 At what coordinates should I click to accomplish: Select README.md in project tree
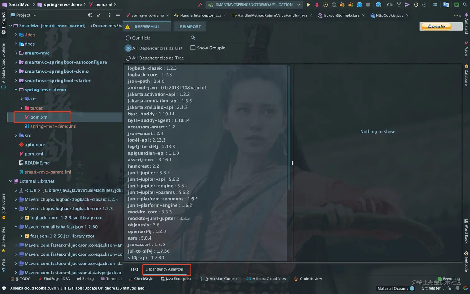coord(37,163)
